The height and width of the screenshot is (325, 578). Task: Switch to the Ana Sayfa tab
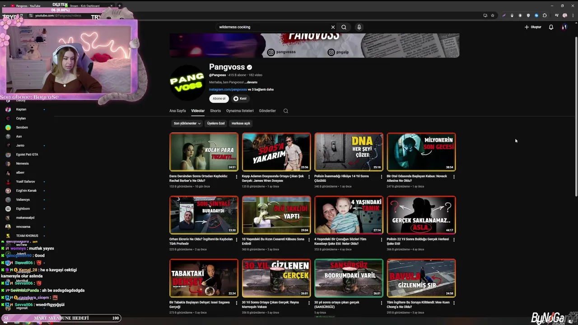coord(177,111)
